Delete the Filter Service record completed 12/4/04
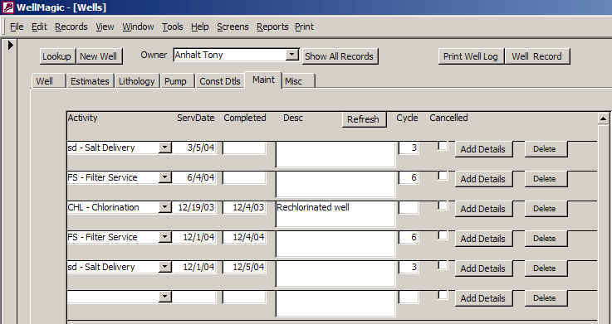612x324 pixels. point(546,239)
